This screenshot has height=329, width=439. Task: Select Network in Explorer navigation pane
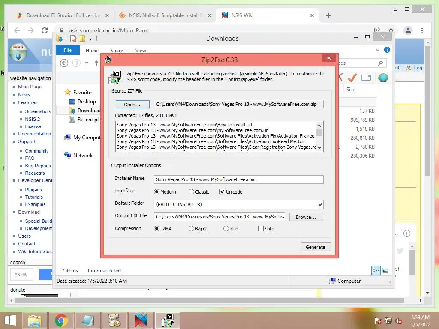coord(78,155)
